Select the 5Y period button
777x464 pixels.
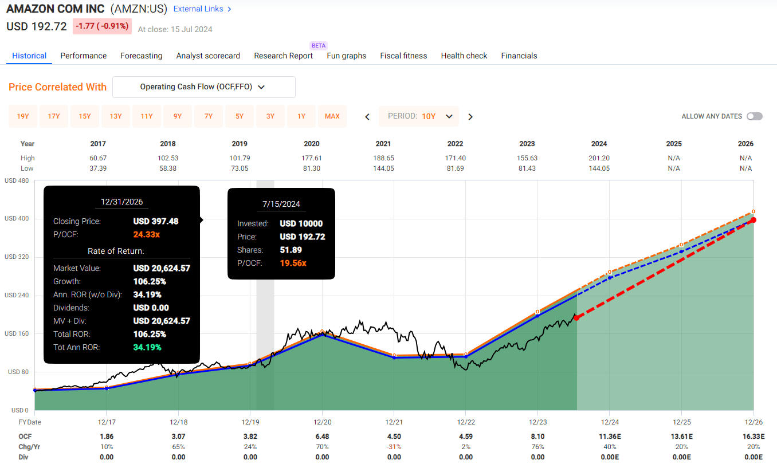[240, 116]
